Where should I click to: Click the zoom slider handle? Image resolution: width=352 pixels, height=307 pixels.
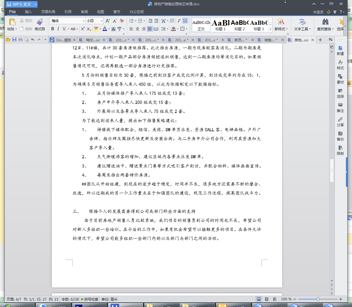point(318,299)
